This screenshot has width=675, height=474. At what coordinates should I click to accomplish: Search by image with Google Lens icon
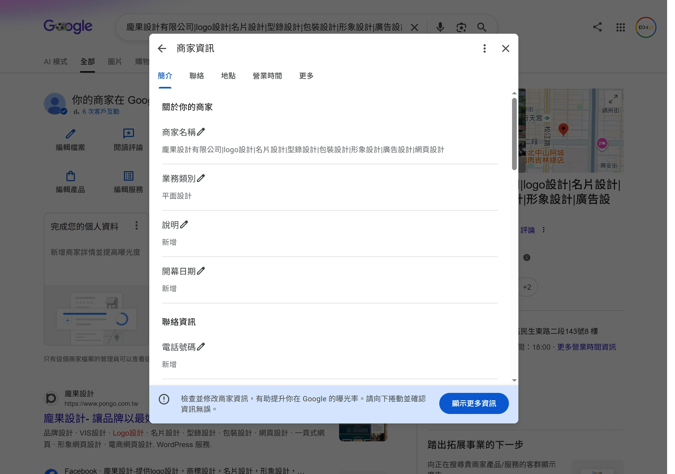(x=466, y=28)
